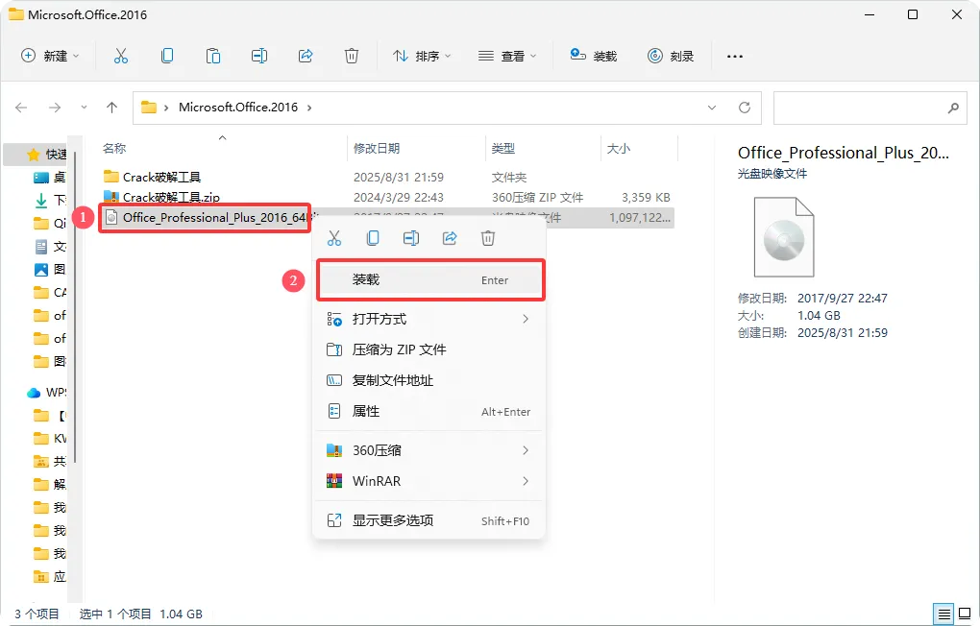Click the context menu Copy icon

click(373, 238)
